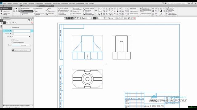Select the Дуга tool

36,11
